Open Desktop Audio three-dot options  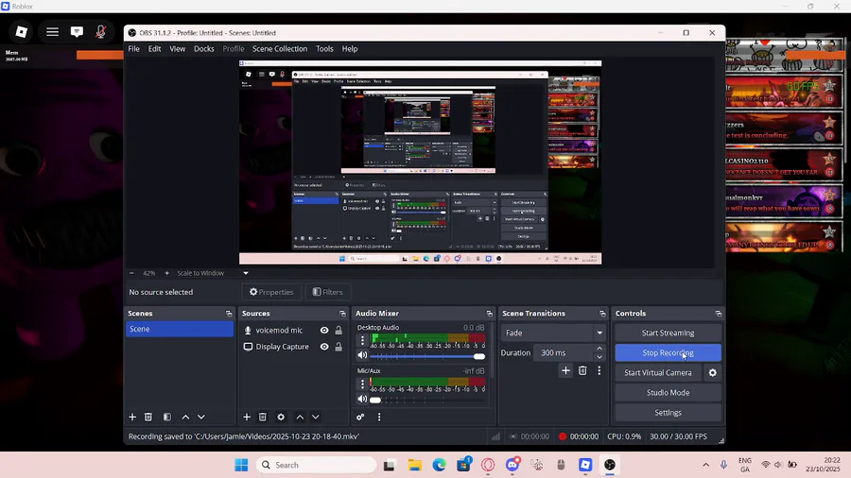point(362,340)
